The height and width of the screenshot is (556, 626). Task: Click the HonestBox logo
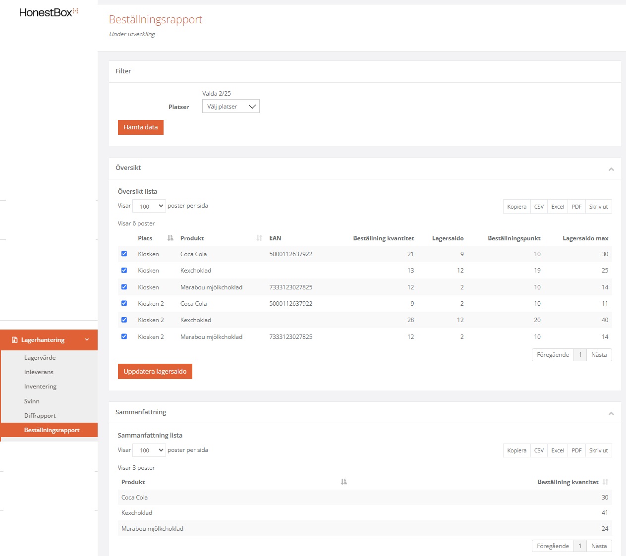(x=49, y=12)
